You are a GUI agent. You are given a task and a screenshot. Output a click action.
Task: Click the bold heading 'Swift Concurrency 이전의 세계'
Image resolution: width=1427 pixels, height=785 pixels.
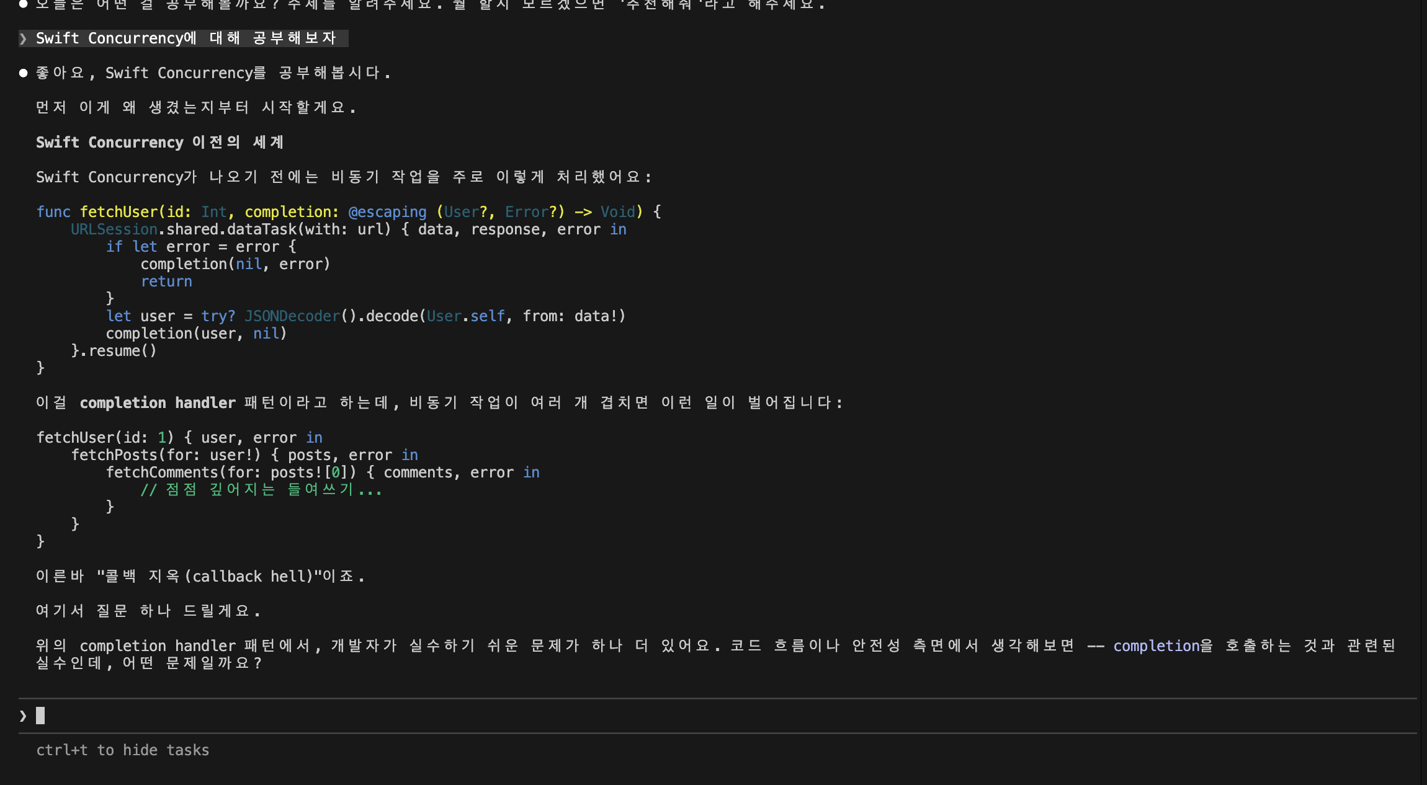point(159,143)
